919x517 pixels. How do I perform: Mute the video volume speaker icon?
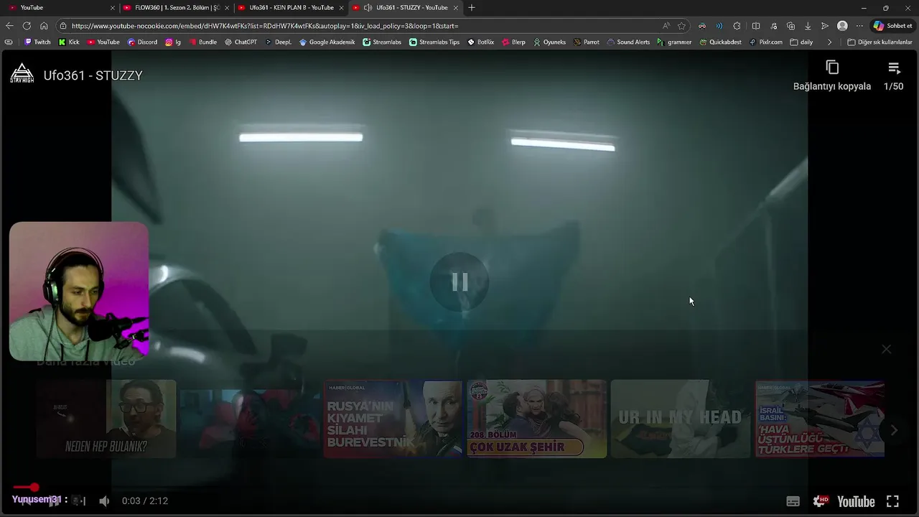pyautogui.click(x=104, y=501)
